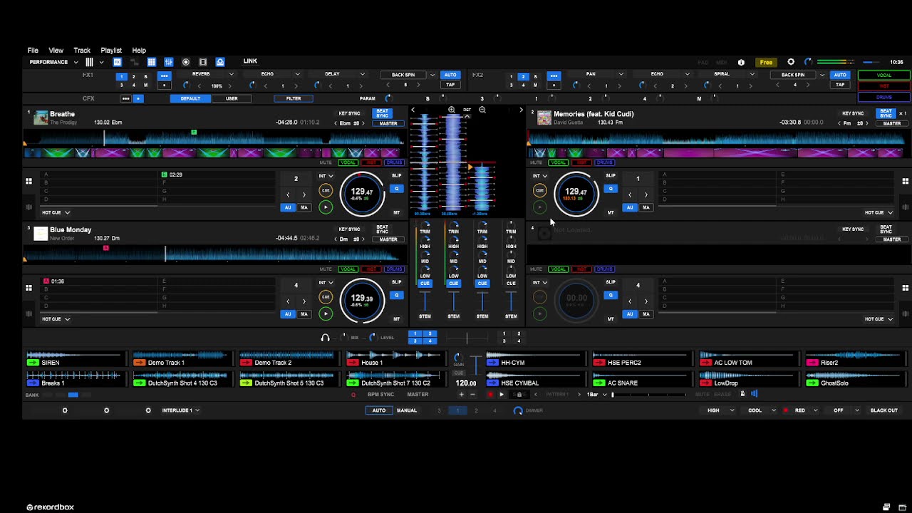This screenshot has width=912, height=513.
Task: Toggle the lighting panel icon
Action: click(x=220, y=62)
